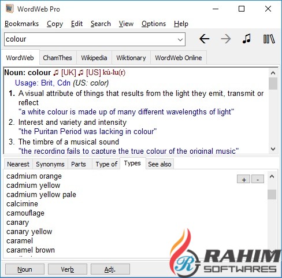Viewport: 282px width, 278px height.
Task: Select the Nearest tab
Action: [x=18, y=164]
